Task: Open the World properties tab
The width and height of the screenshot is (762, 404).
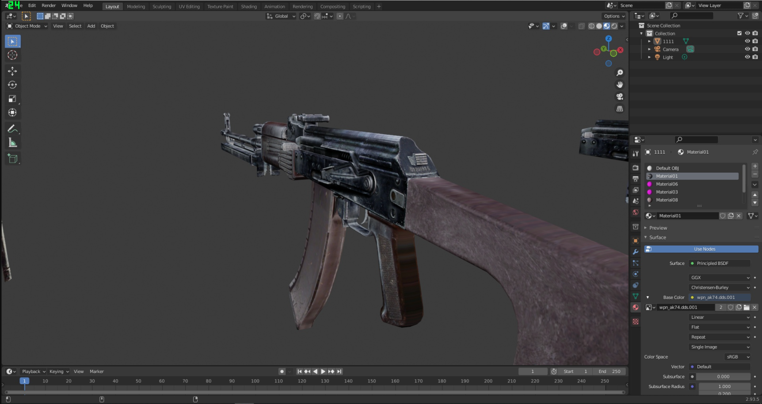Action: click(636, 212)
